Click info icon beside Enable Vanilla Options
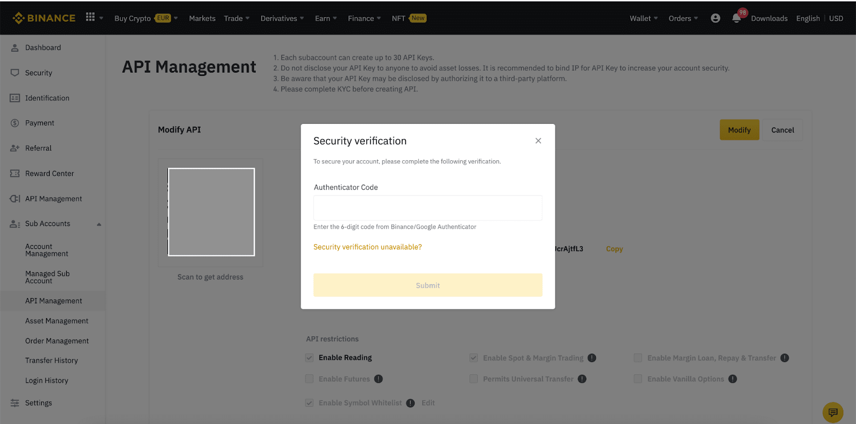This screenshot has width=856, height=424. point(732,379)
